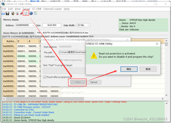171x123 pixels.
Task: Open the Help menu
Action: pos(67,9)
